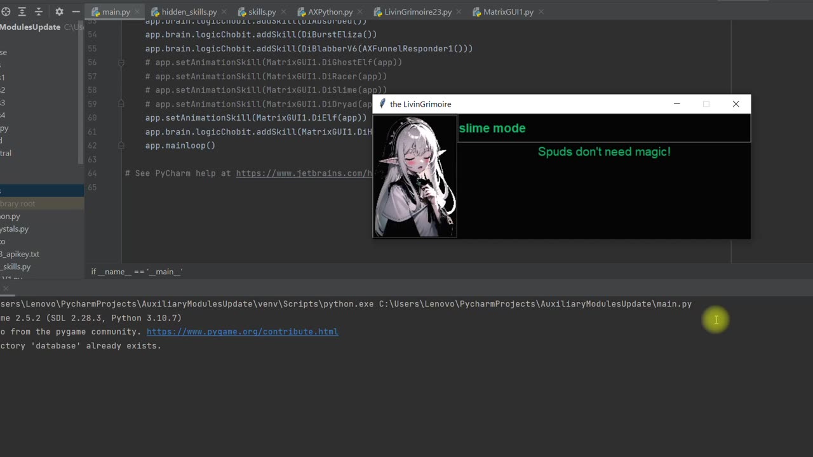This screenshot has height=457, width=813.
Task: Click code line 'app.mainloop()'
Action: pos(180,146)
